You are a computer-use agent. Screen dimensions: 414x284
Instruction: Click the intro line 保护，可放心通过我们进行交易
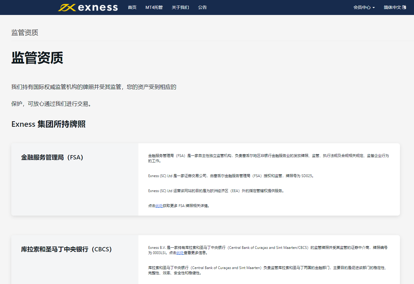pos(51,104)
